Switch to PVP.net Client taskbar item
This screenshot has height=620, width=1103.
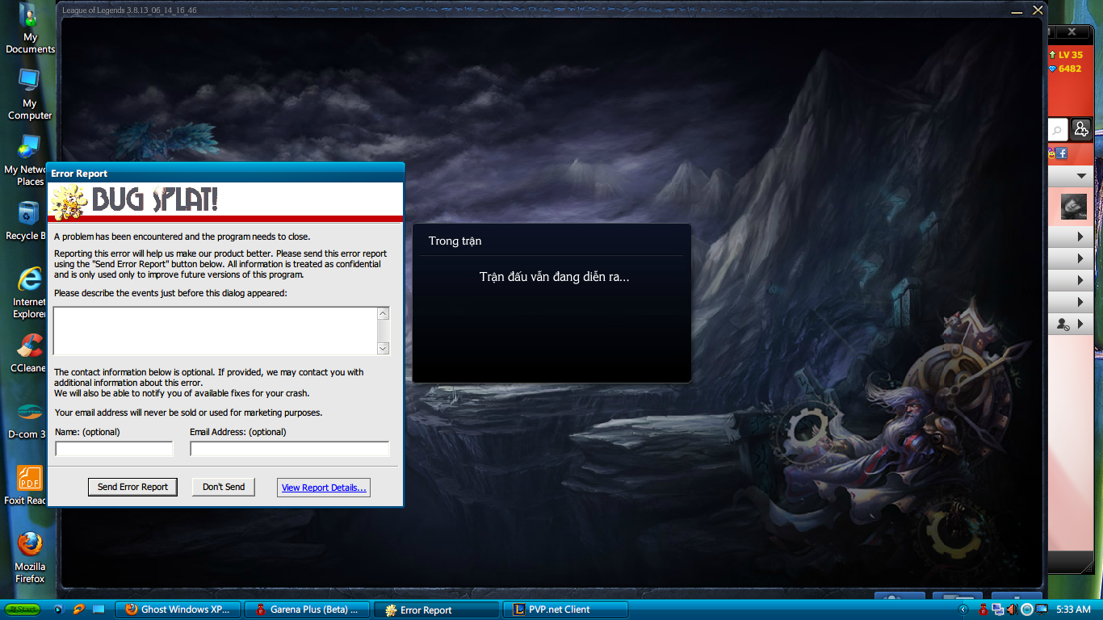tap(565, 610)
